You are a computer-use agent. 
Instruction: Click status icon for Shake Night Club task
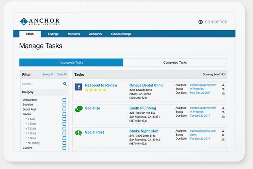coord(223,135)
